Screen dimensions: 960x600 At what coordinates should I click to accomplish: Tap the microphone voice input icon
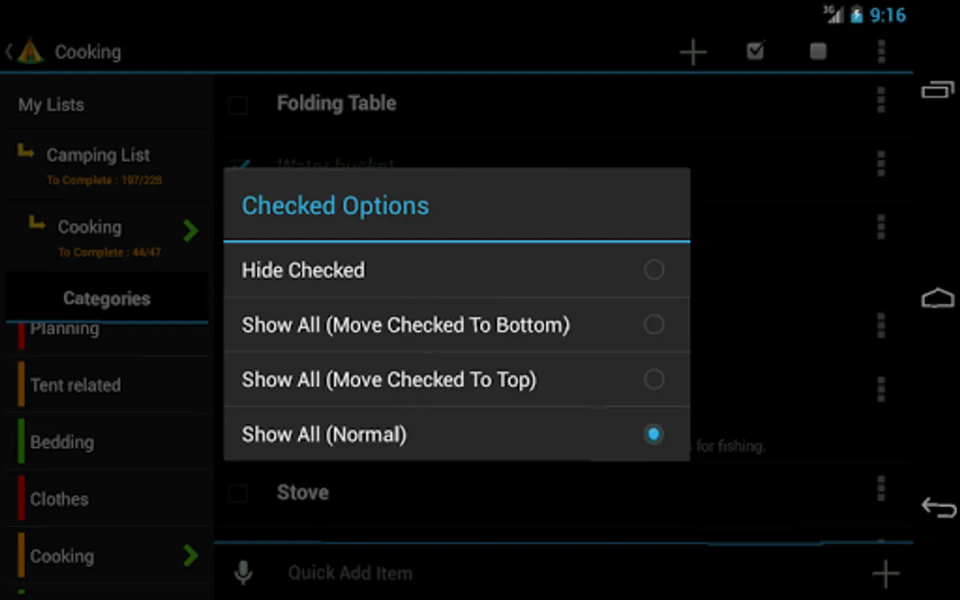(x=243, y=573)
